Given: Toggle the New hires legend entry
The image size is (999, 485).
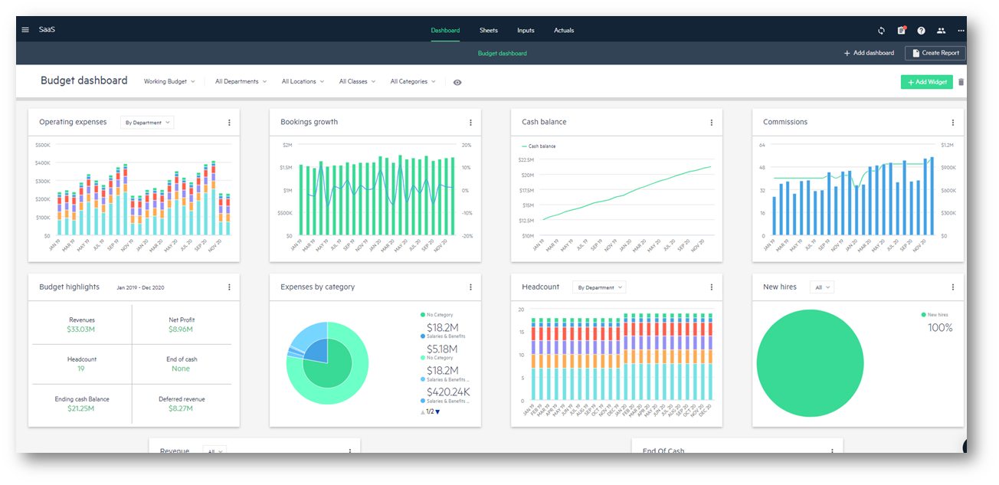Looking at the screenshot, I should tap(935, 315).
